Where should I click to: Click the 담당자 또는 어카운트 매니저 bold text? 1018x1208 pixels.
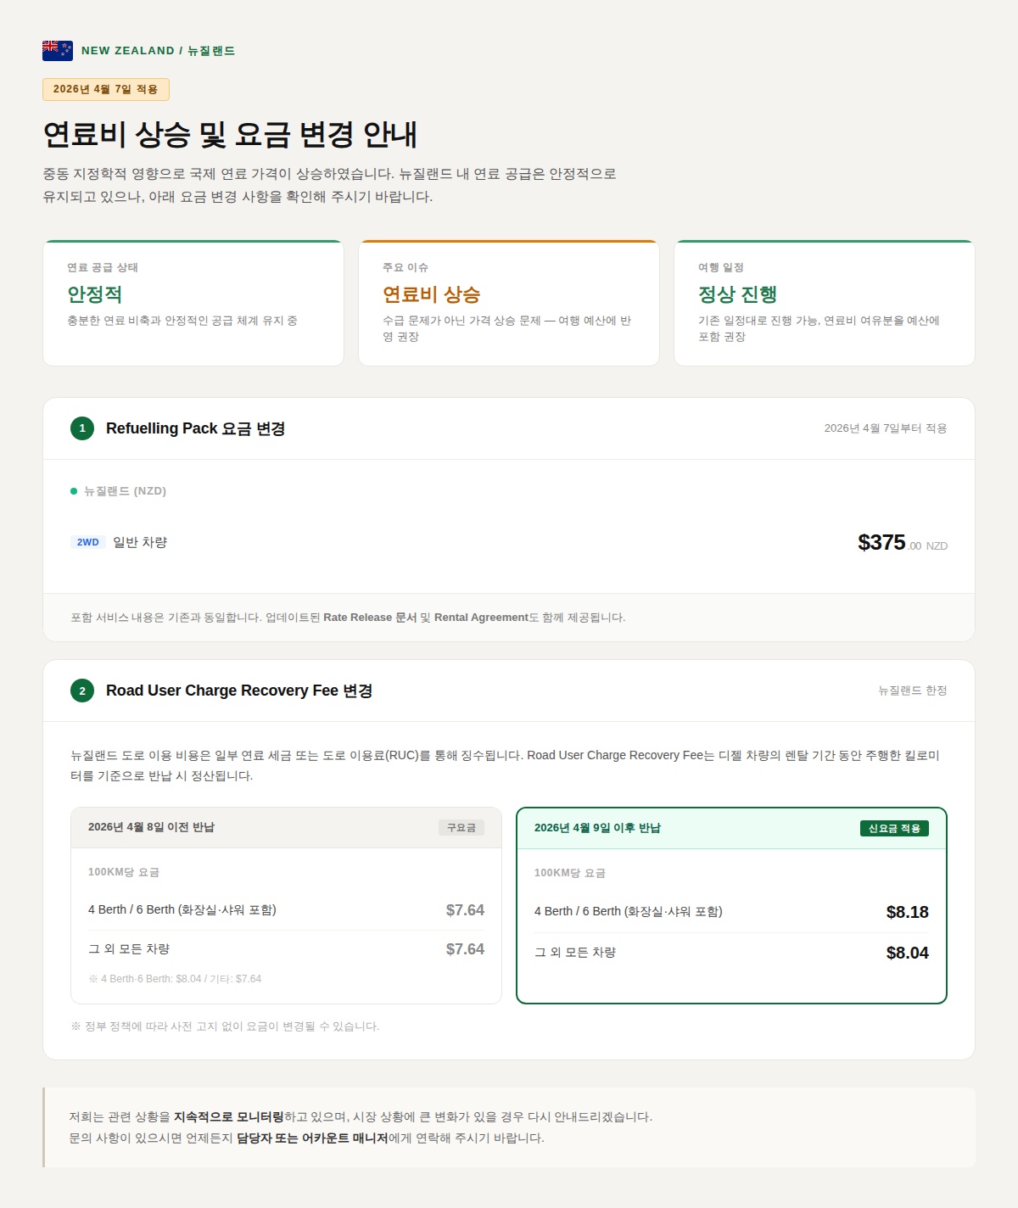pos(312,1138)
